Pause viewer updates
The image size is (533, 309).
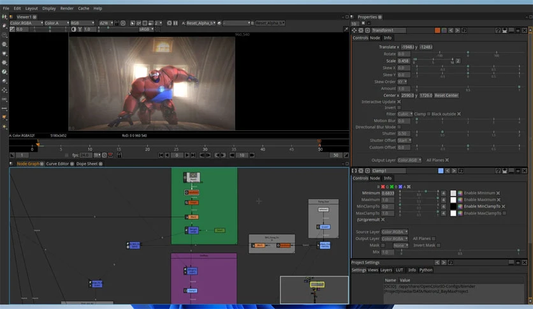pyautogui.click(x=175, y=23)
